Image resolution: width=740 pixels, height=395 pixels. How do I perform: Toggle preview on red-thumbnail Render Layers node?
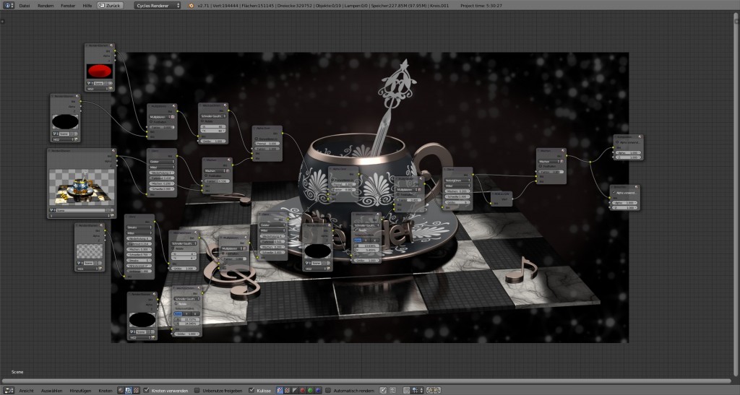(112, 45)
